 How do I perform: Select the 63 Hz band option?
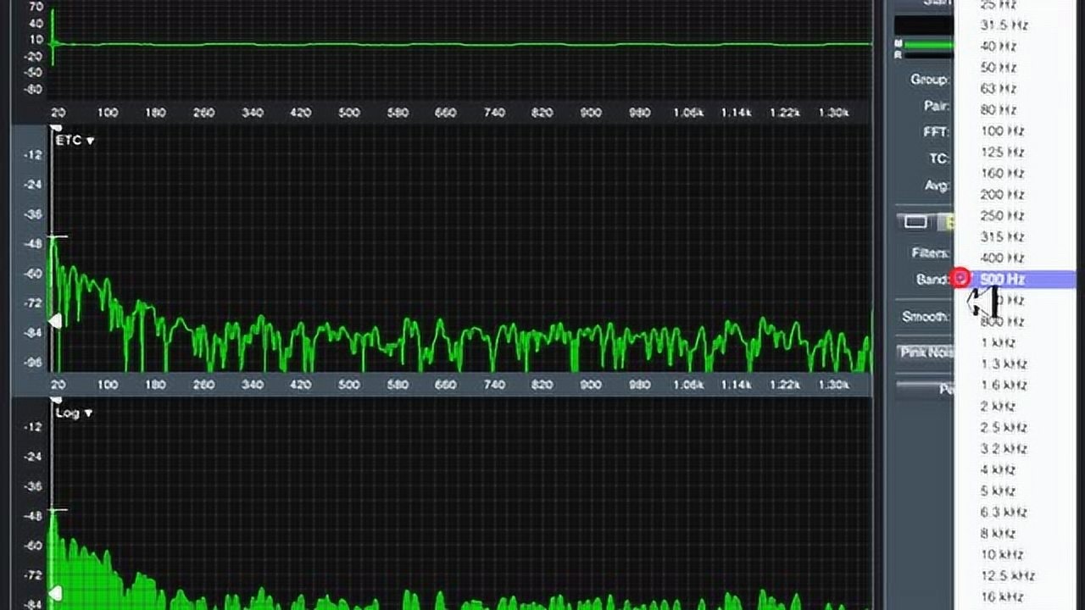click(x=998, y=89)
